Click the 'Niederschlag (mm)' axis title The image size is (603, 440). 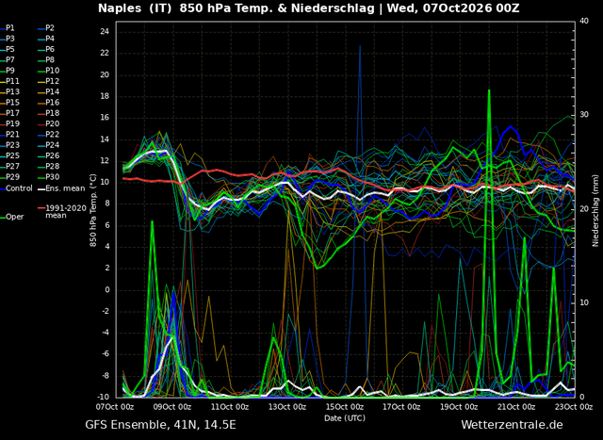(595, 211)
